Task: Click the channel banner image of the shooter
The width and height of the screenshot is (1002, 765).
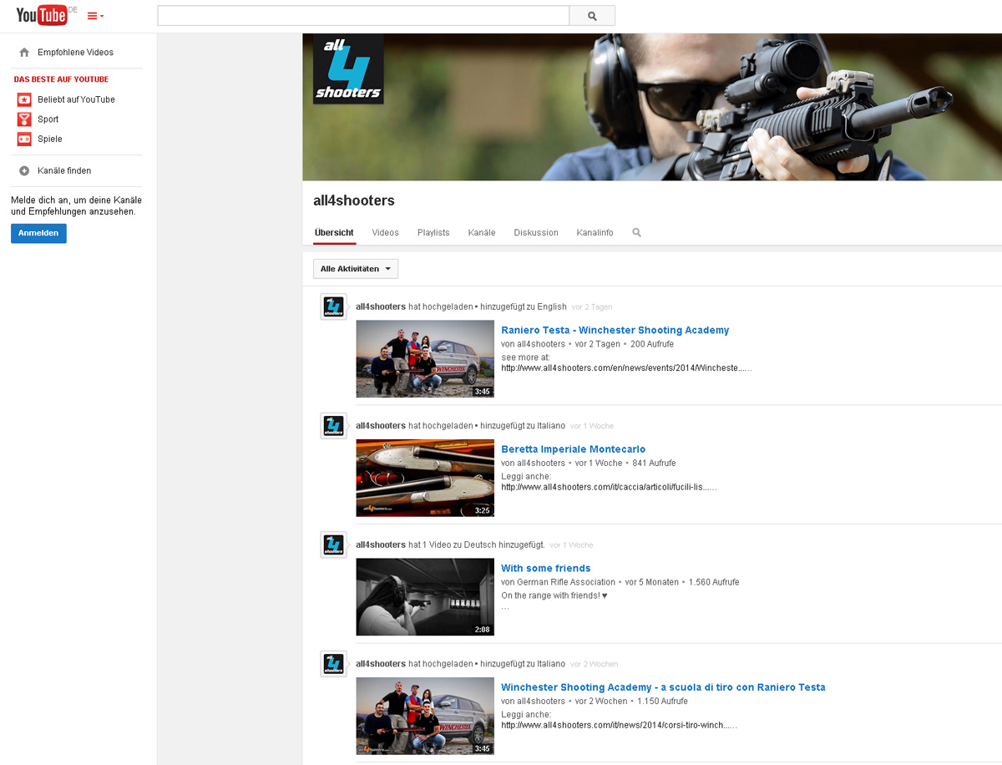Action: [652, 107]
